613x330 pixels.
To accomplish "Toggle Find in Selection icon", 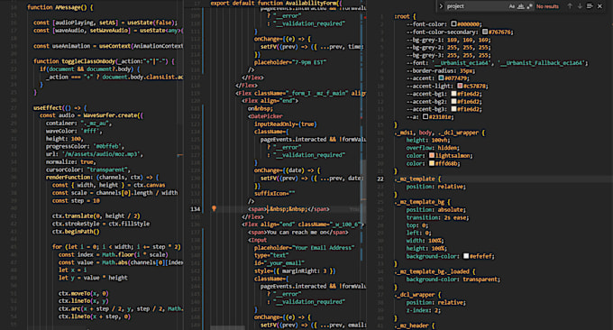I will [x=590, y=6].
